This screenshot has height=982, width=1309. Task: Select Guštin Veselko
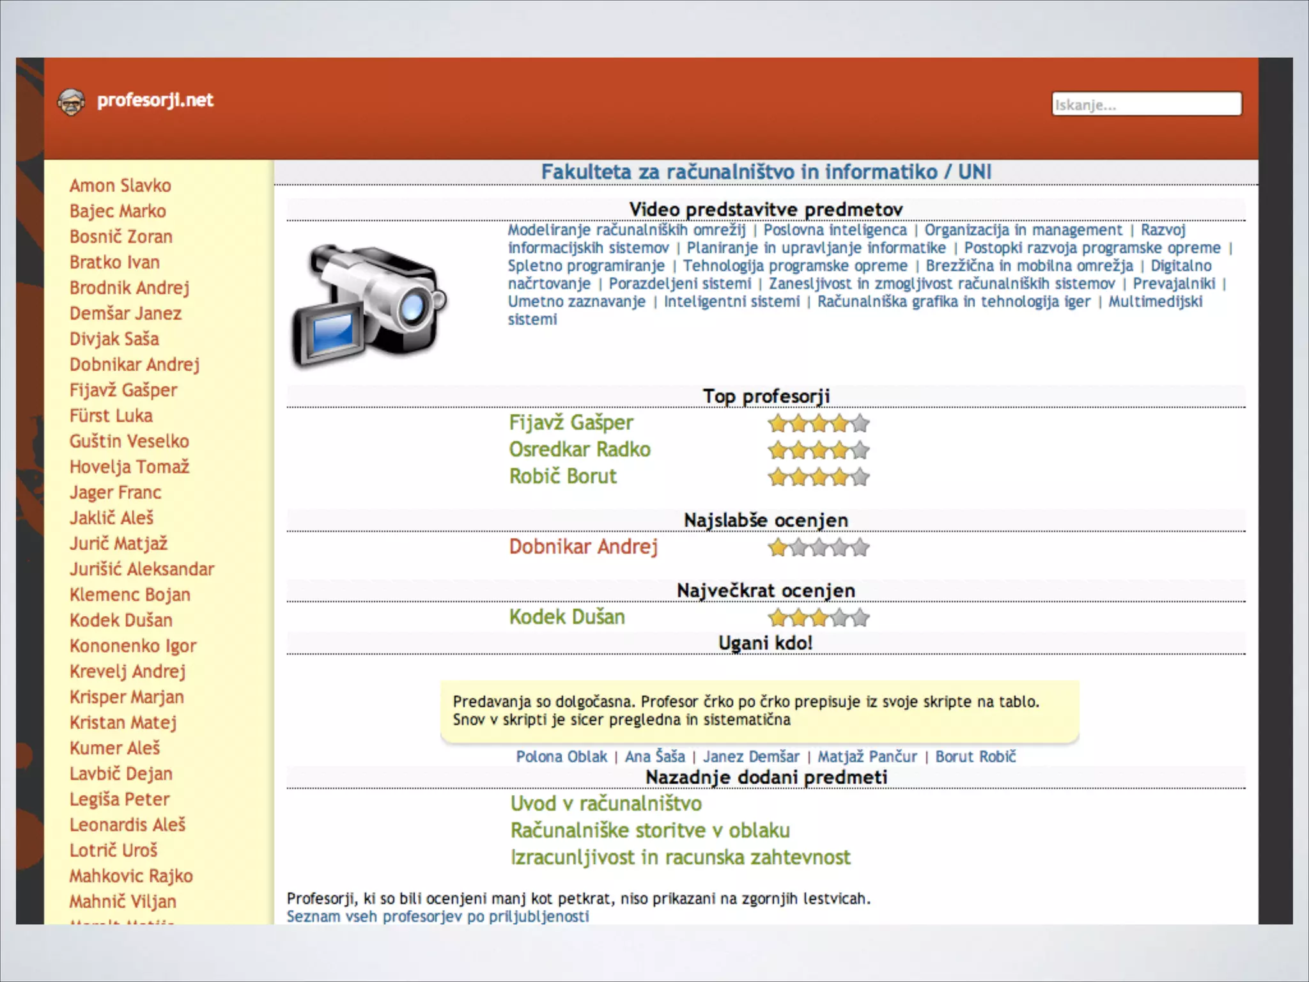pyautogui.click(x=129, y=441)
